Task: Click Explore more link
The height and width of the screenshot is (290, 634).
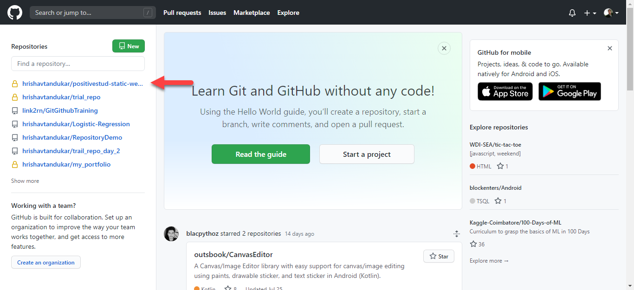Action: [489, 261]
